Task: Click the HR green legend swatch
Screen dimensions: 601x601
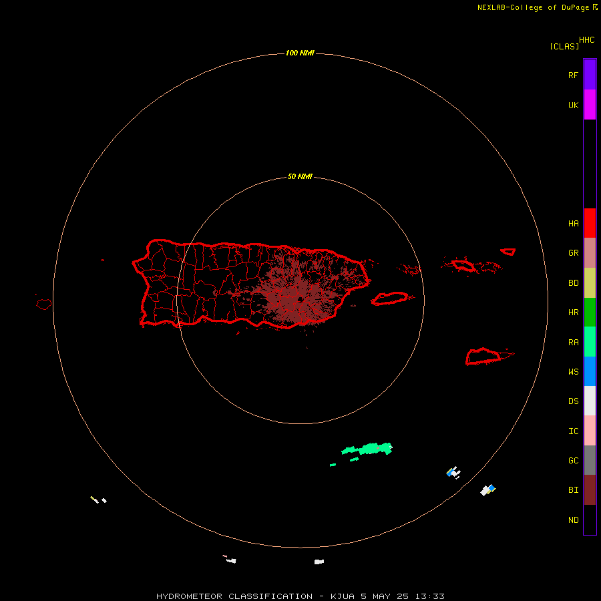Action: [590, 313]
